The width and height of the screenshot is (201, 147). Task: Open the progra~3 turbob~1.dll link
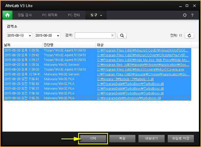tap(126, 79)
